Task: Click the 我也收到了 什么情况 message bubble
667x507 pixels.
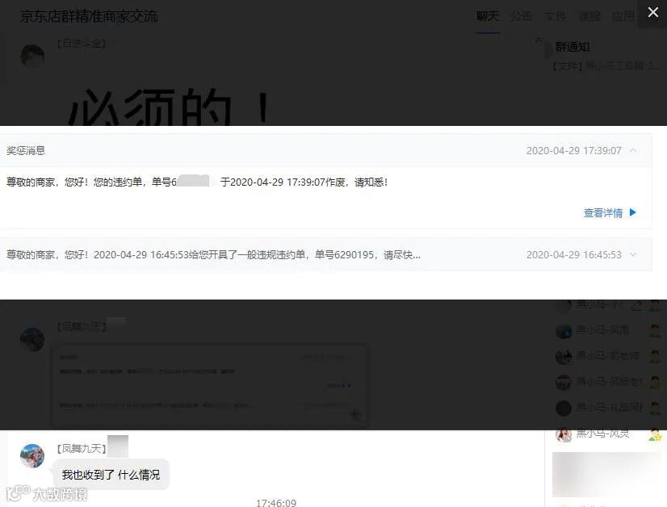Action: 111,475
